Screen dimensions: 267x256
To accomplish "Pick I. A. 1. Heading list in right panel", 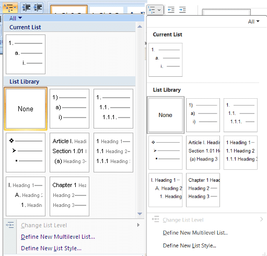I will (x=166, y=190).
